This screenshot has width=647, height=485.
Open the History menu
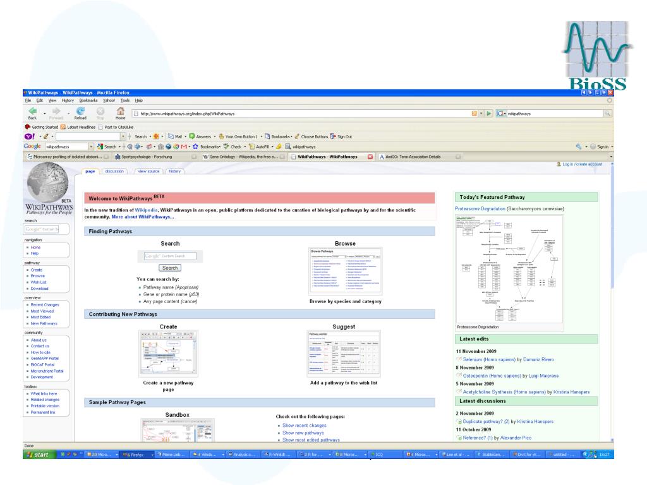tap(68, 100)
